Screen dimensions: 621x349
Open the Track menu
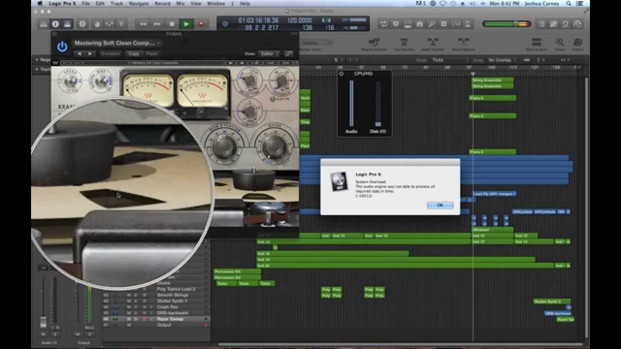click(x=116, y=3)
